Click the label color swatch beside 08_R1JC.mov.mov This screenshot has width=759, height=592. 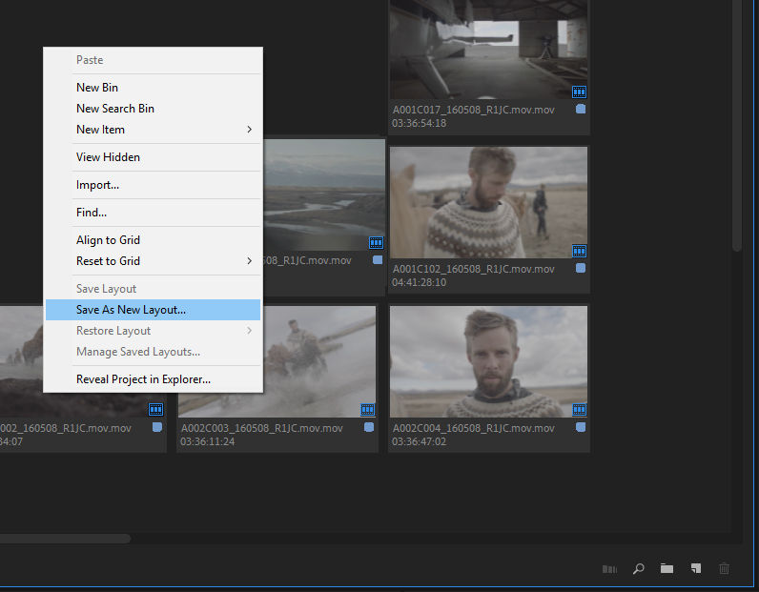pyautogui.click(x=378, y=260)
